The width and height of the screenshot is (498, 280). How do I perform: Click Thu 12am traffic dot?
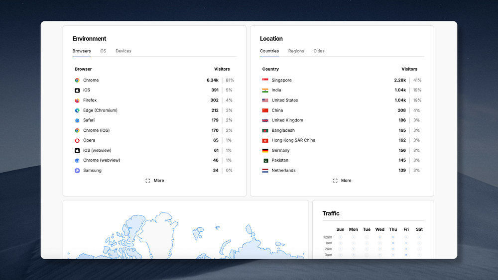(x=393, y=237)
